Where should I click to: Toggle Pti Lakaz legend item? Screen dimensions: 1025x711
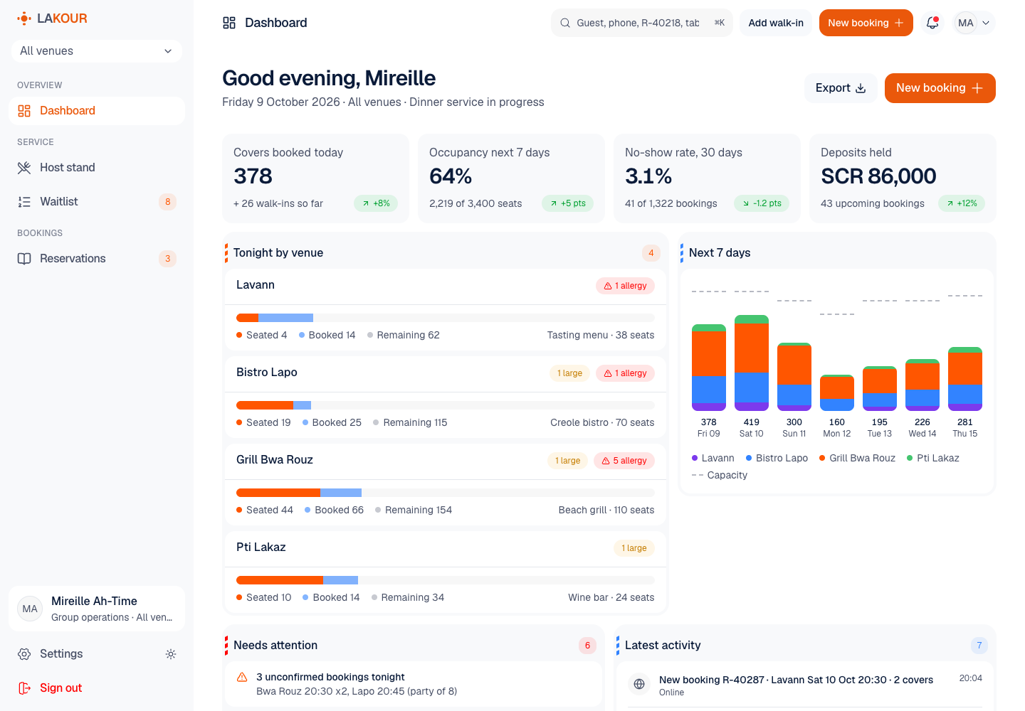pyautogui.click(x=933, y=459)
